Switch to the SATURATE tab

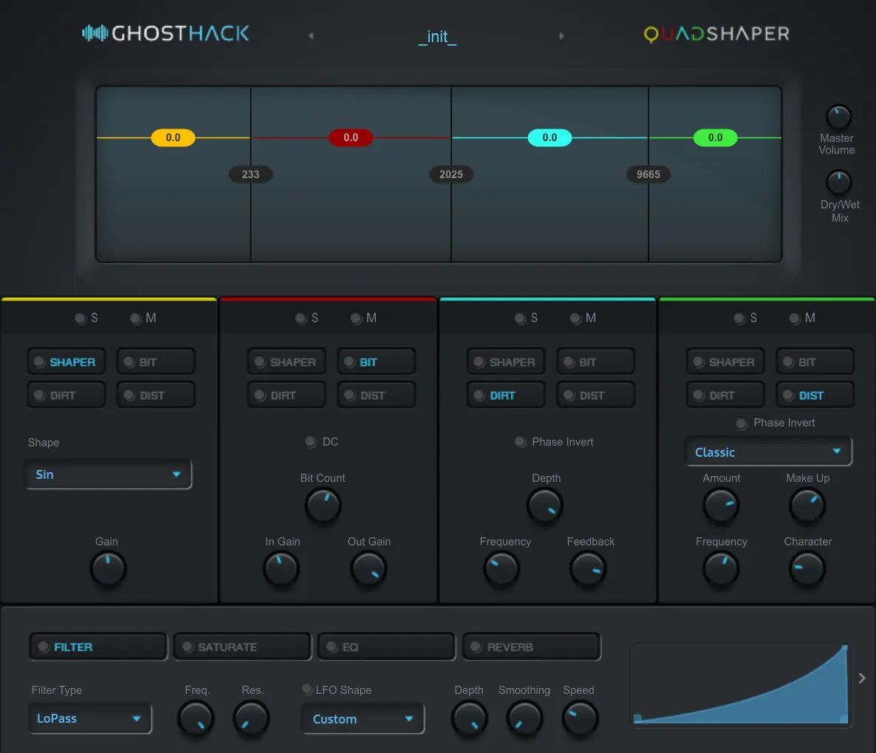242,646
